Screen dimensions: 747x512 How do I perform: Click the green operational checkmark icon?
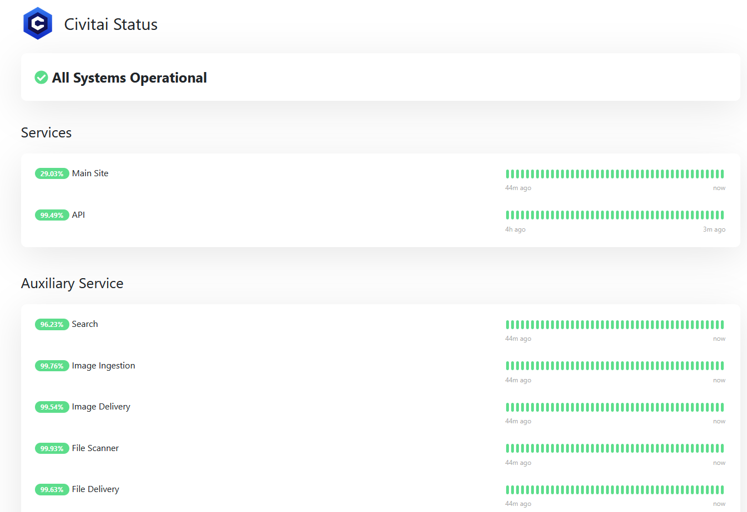pos(41,78)
